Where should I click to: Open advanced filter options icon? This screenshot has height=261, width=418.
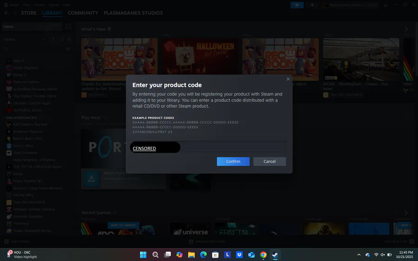tap(68, 49)
